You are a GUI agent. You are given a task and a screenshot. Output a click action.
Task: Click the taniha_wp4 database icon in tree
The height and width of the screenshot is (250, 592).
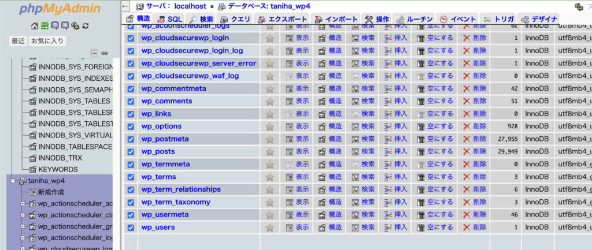(23, 181)
